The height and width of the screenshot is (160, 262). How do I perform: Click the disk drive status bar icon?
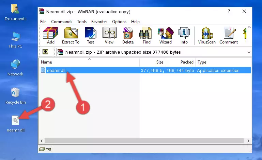pos(42,149)
